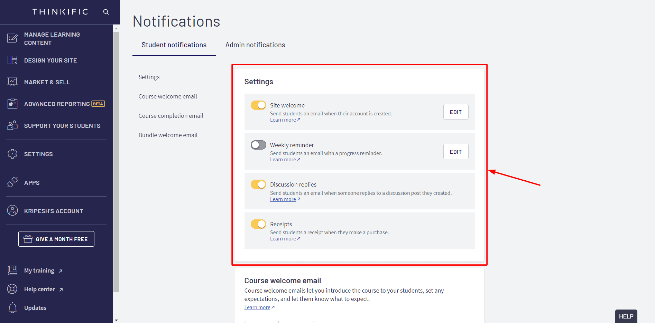The width and height of the screenshot is (655, 323).
Task: Click the Kripesh's Account avatar icon
Action: (12, 210)
